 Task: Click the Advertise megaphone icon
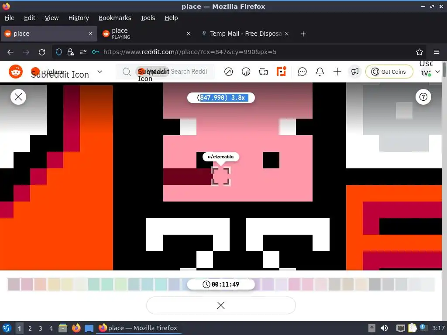(354, 72)
